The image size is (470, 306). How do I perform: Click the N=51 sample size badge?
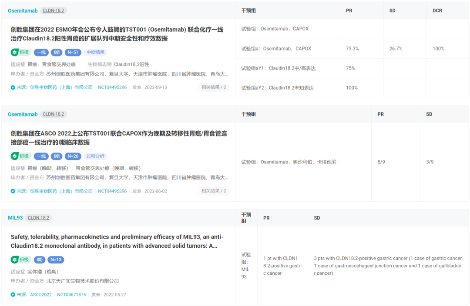[x=73, y=53]
